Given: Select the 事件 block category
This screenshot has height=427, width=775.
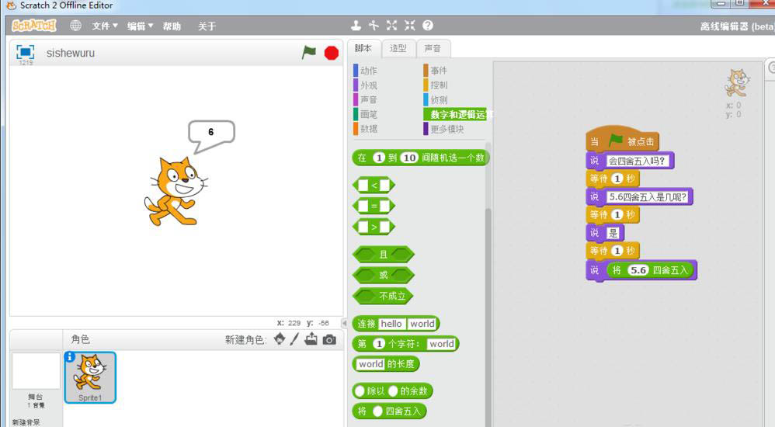Looking at the screenshot, I should click(x=436, y=71).
